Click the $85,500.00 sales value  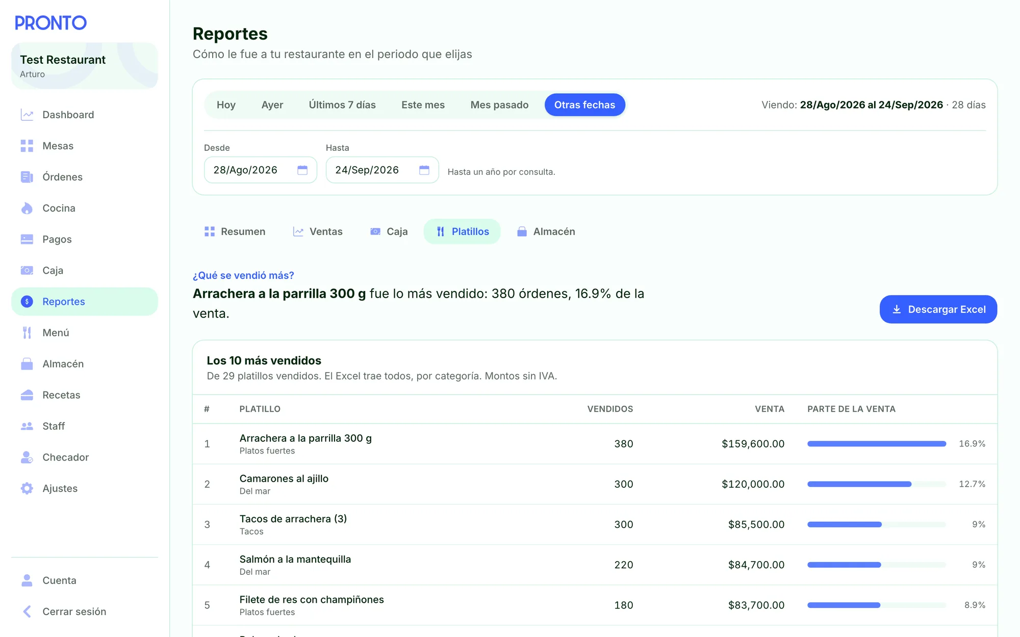(756, 524)
